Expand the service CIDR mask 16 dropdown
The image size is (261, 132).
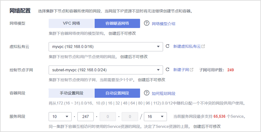point(155,117)
